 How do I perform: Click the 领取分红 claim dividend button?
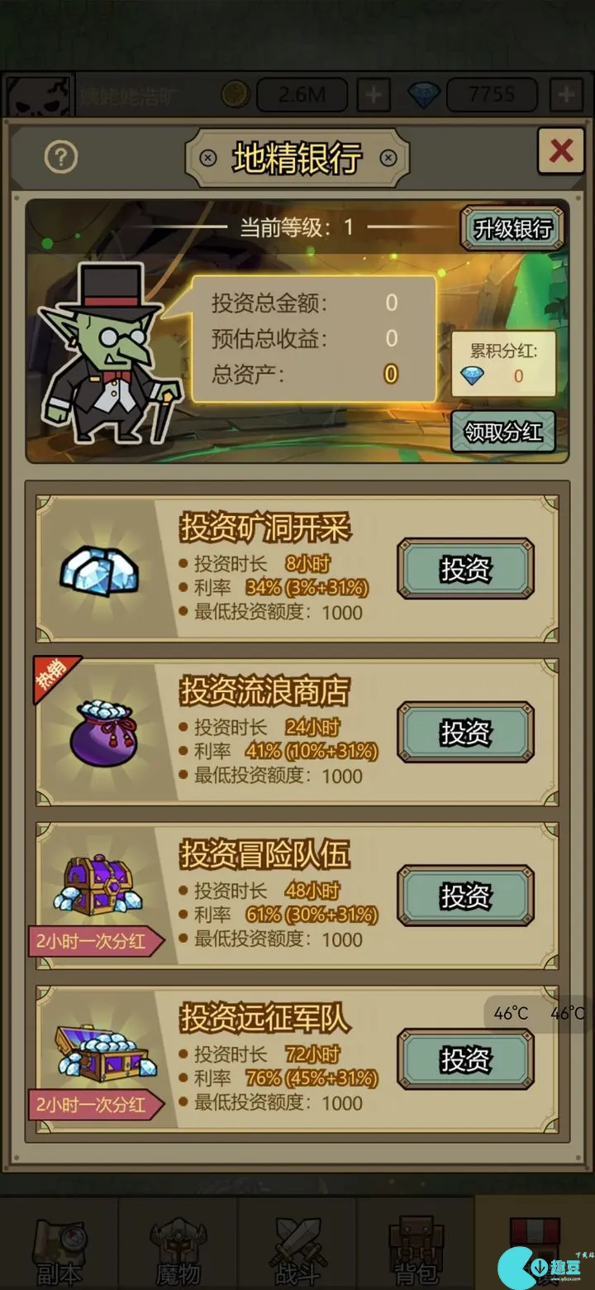(x=503, y=432)
